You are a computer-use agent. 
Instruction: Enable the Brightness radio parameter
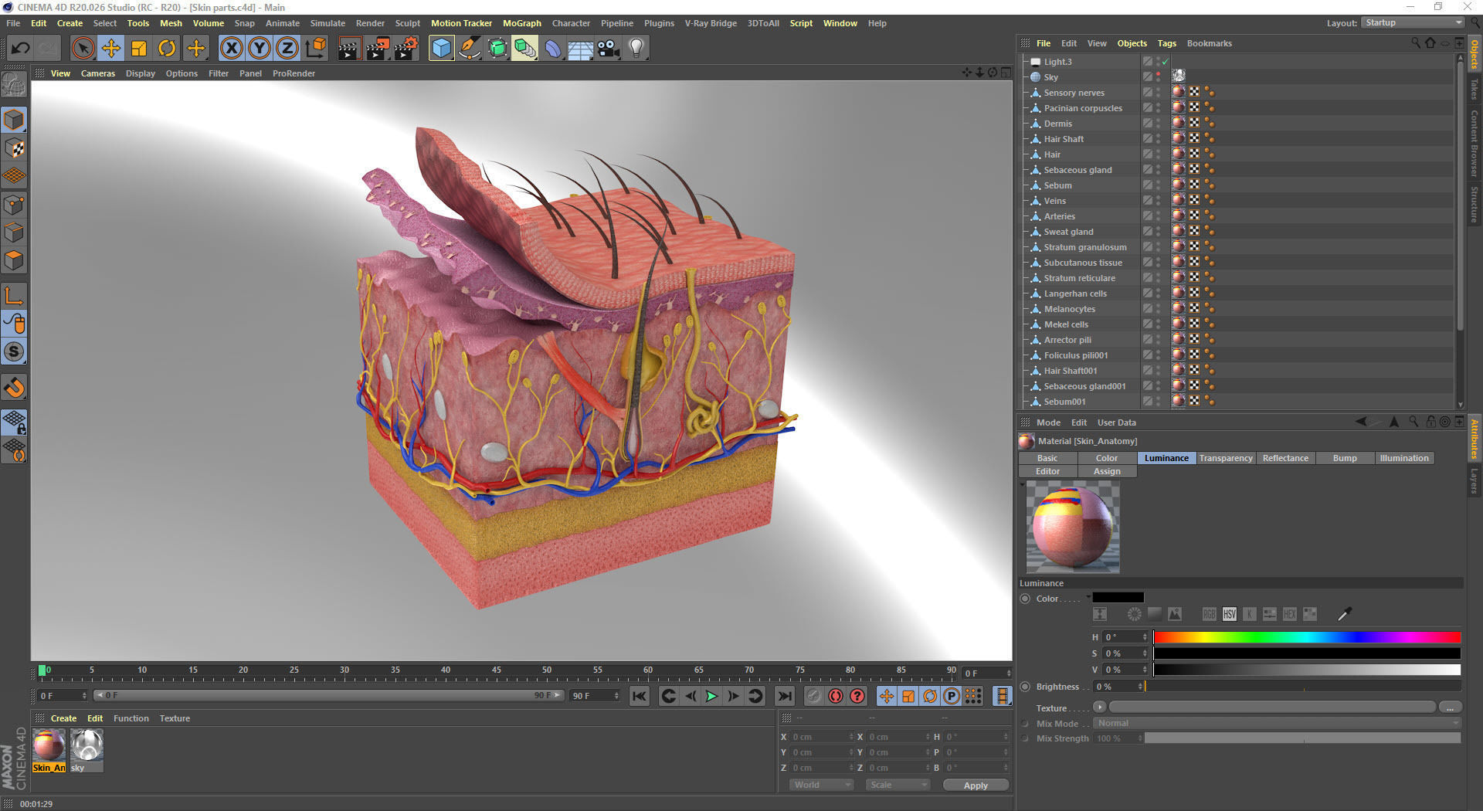coord(1025,687)
